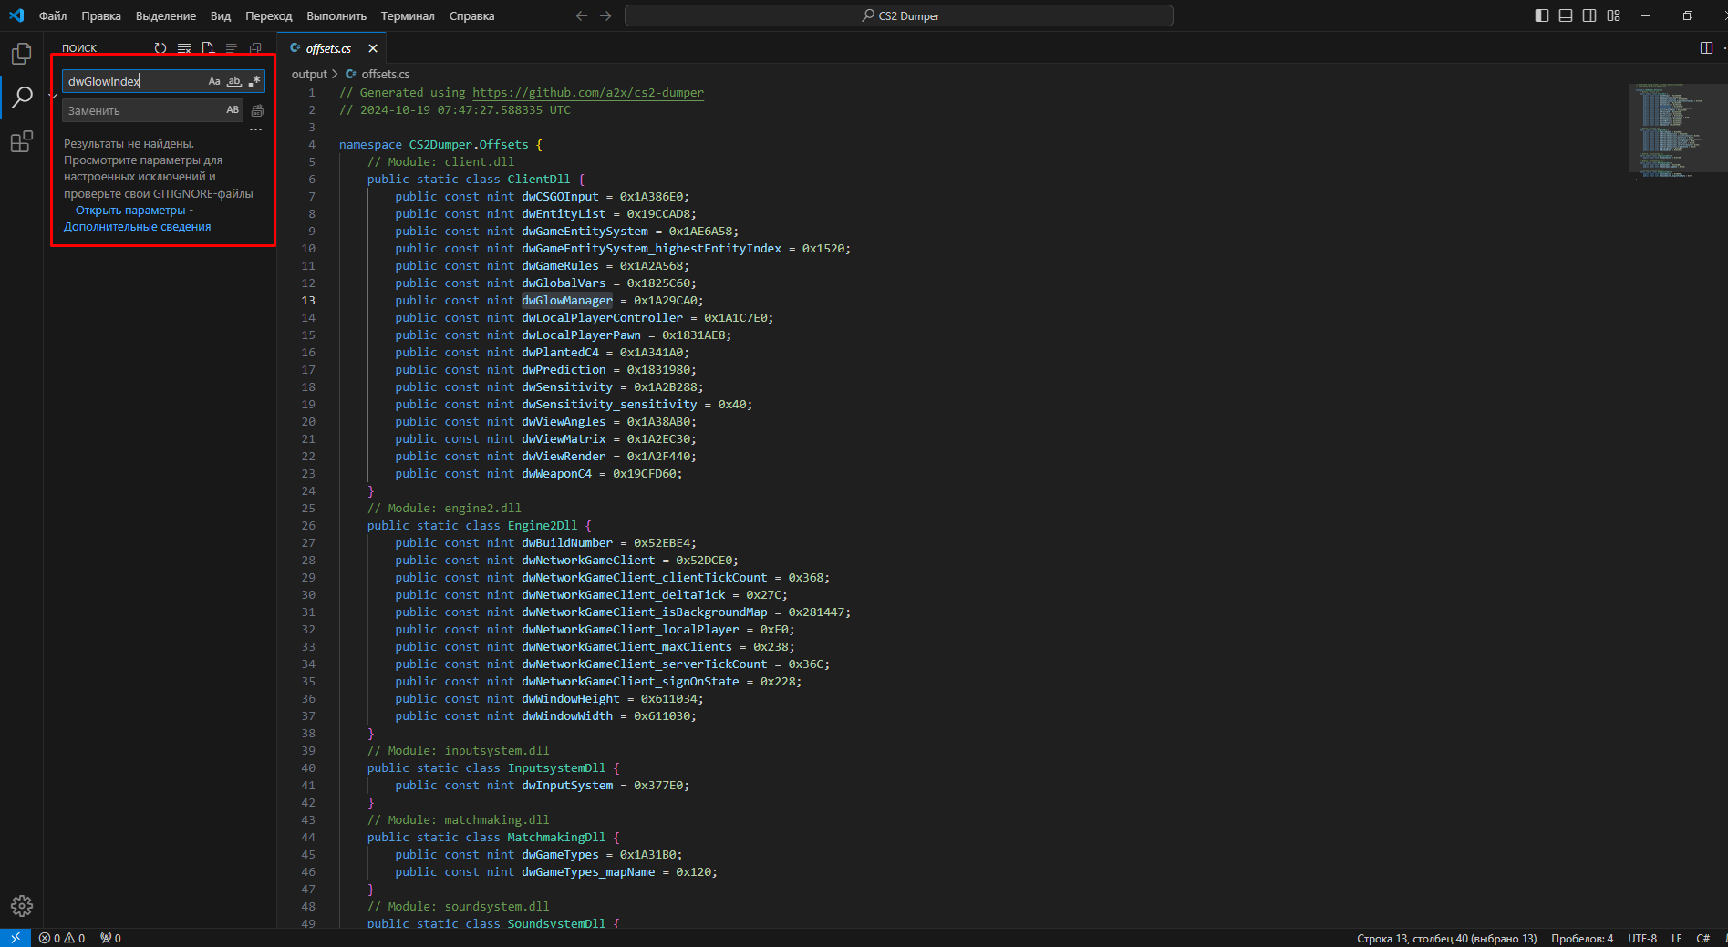Viewport: 1728px width, 947px height.
Task: Open the Выделение menu
Action: tap(166, 15)
